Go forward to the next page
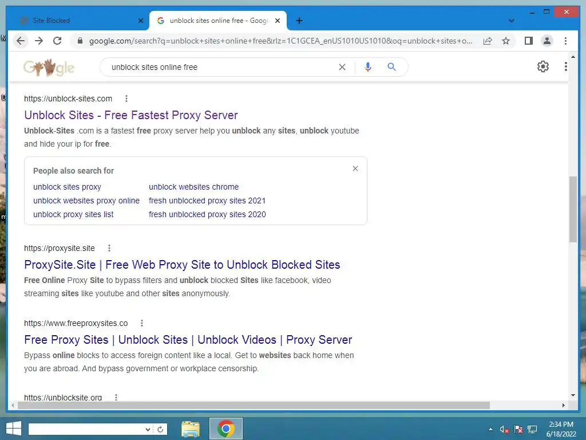The image size is (586, 440). click(x=39, y=41)
